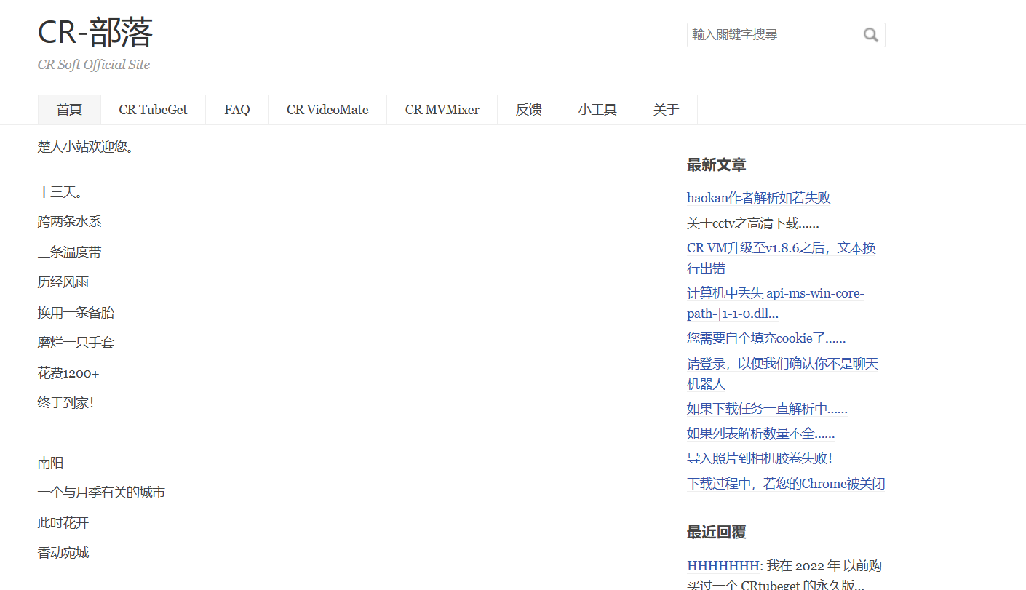1026x590 pixels.
Task: Open the 导入照片到相机胶卷失败 article
Action: click(759, 458)
